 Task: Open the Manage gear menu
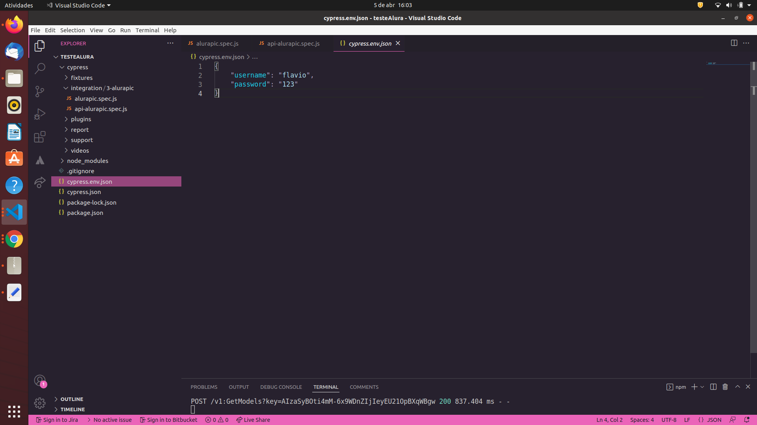pyautogui.click(x=39, y=403)
